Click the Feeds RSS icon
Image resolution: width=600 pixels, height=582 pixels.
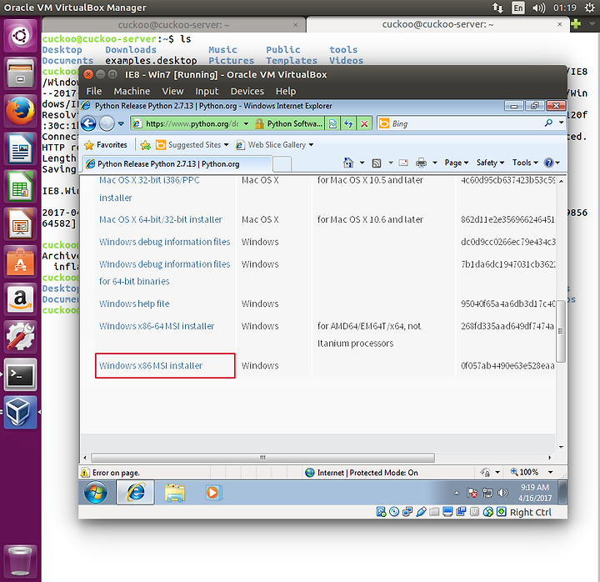(377, 163)
